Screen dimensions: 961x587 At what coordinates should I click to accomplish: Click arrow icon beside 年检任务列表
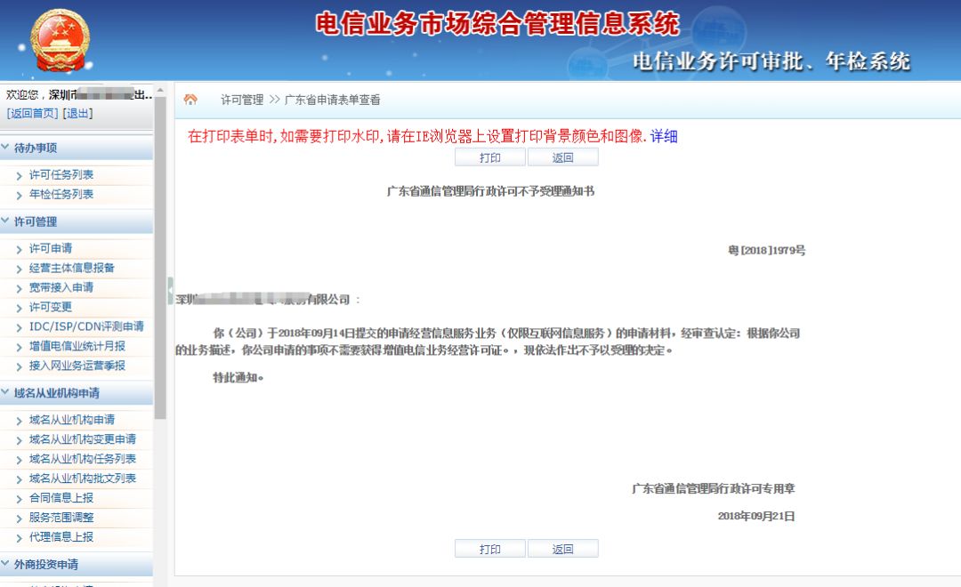tap(19, 196)
